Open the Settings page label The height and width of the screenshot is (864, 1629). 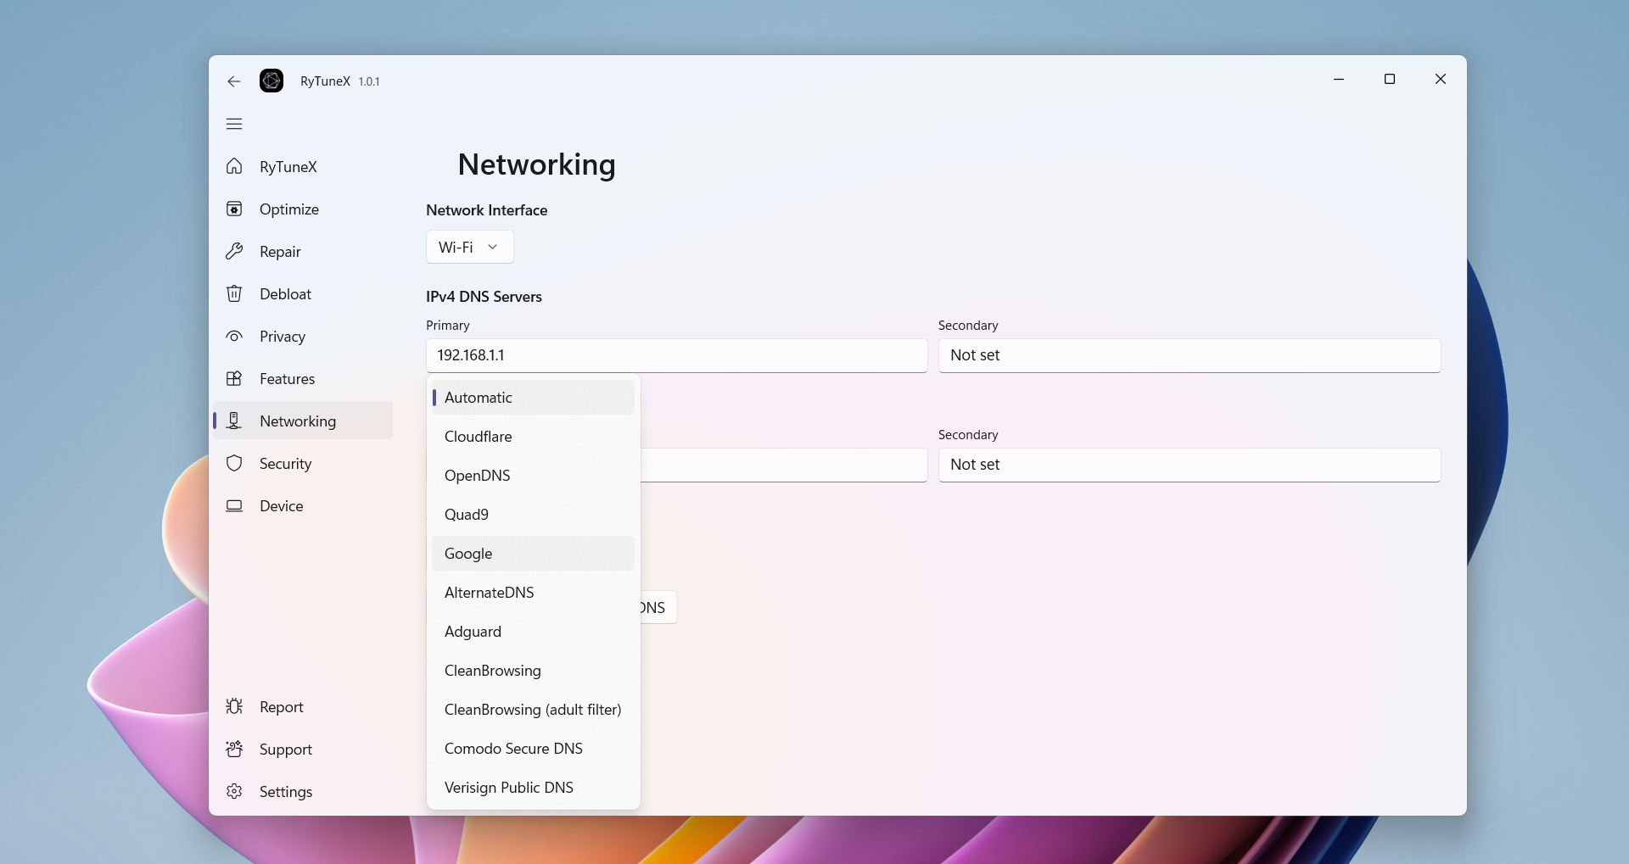285,792
